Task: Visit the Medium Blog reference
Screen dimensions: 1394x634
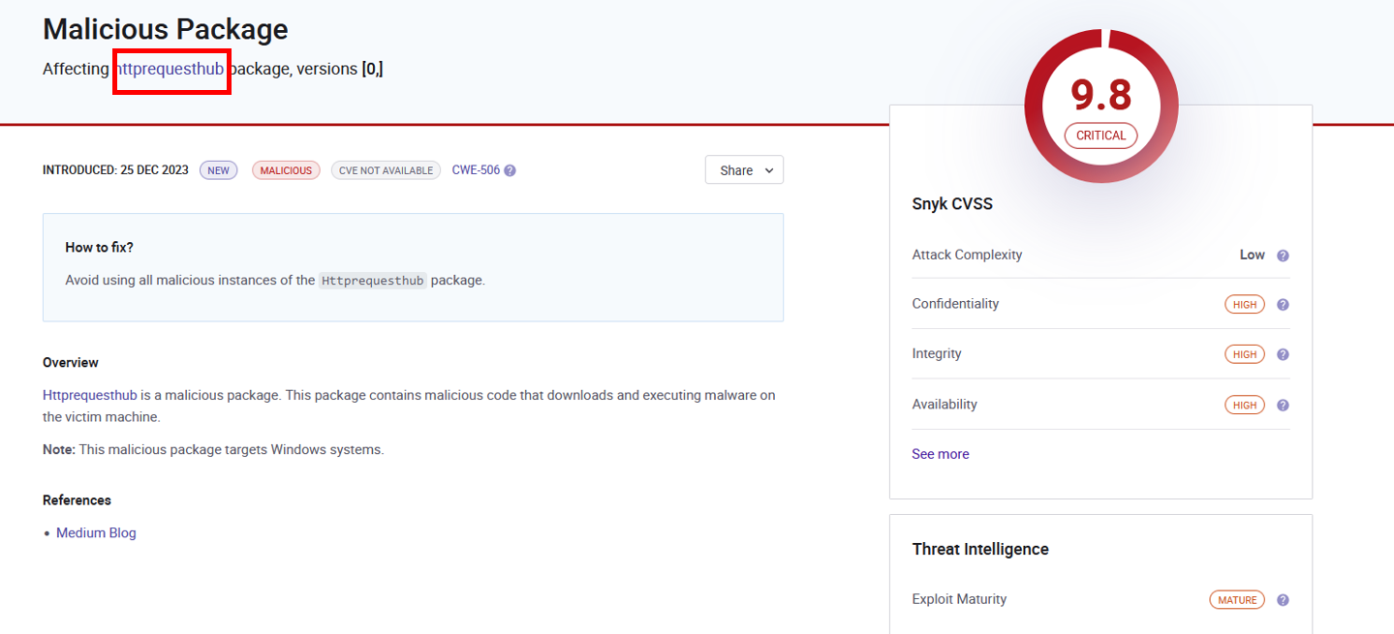Action: pos(96,532)
